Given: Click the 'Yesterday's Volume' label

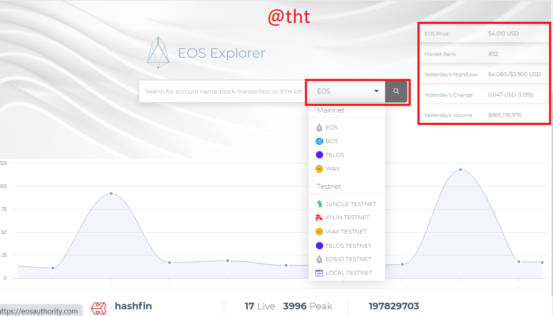Looking at the screenshot, I should pyautogui.click(x=448, y=115).
